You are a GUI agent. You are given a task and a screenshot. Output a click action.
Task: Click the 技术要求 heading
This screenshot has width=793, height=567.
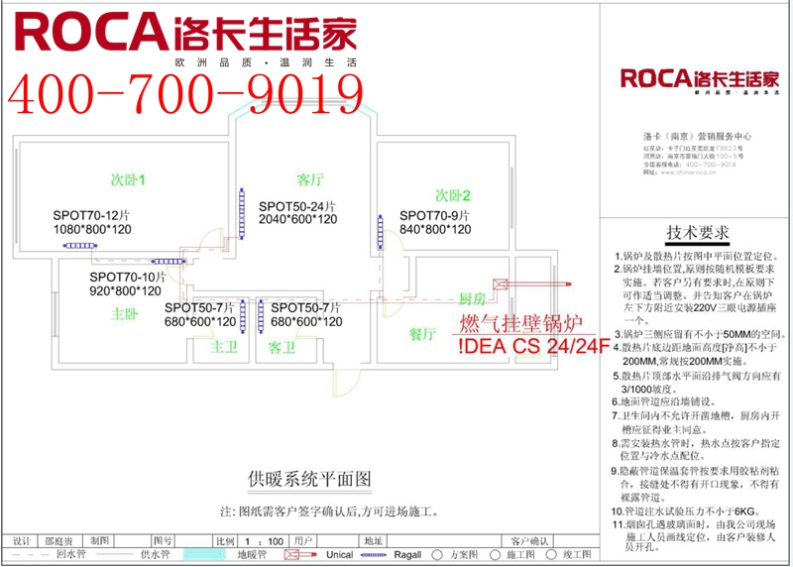[698, 232]
